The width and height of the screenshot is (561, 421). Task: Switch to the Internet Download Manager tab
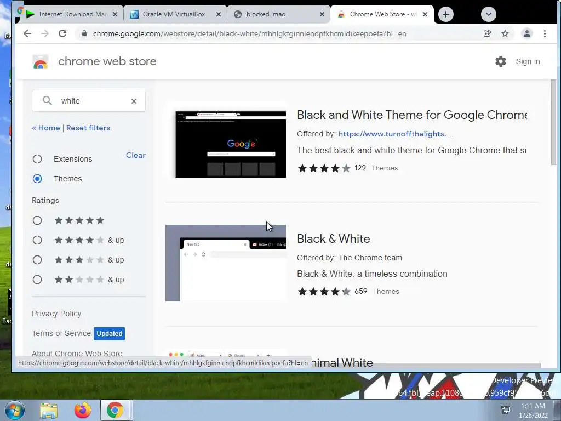[x=72, y=14]
